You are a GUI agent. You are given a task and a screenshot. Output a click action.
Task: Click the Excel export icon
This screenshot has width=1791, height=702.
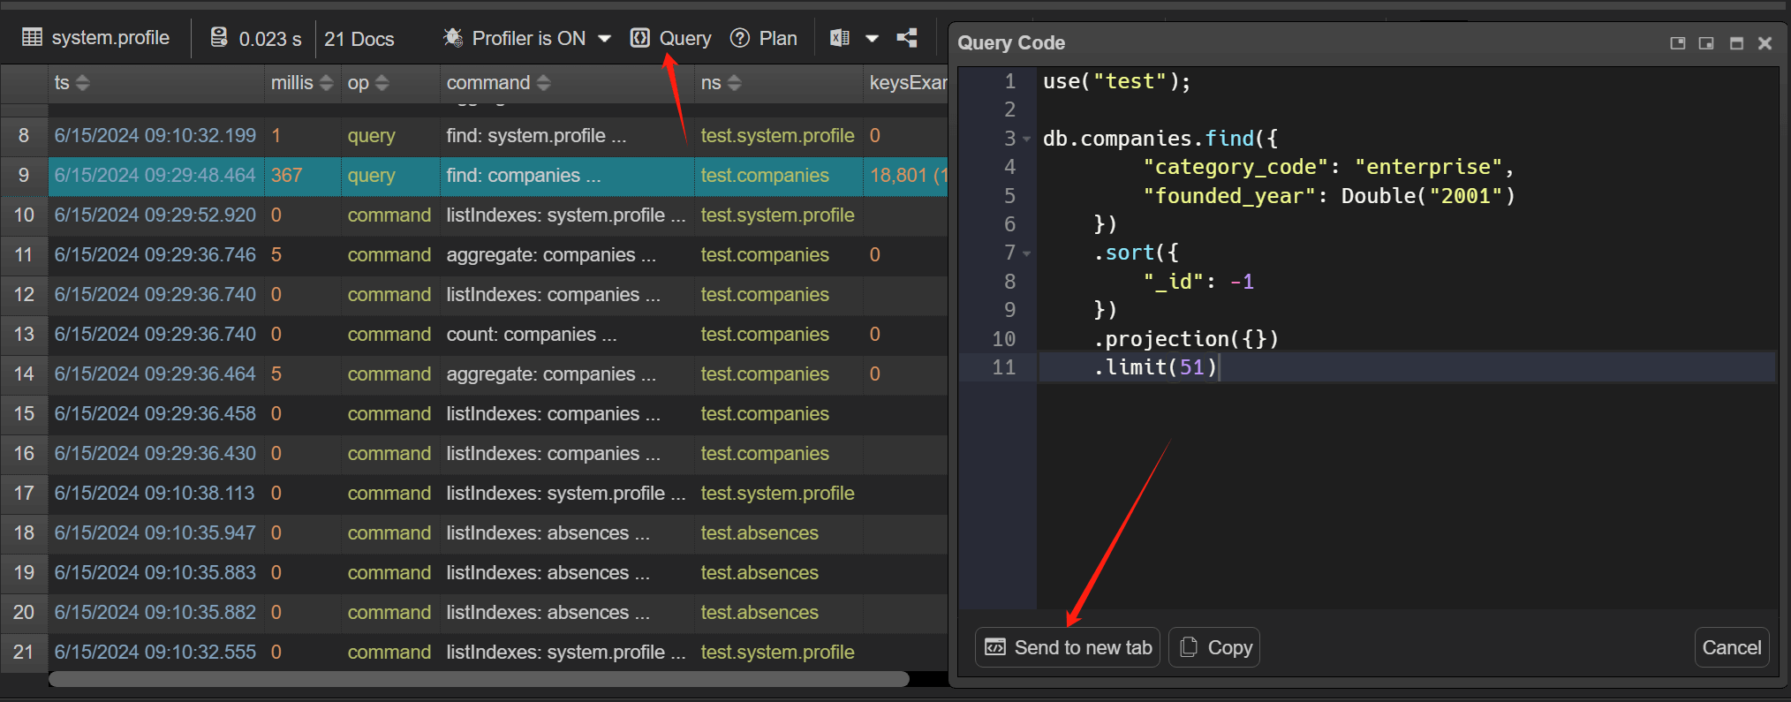tap(840, 37)
